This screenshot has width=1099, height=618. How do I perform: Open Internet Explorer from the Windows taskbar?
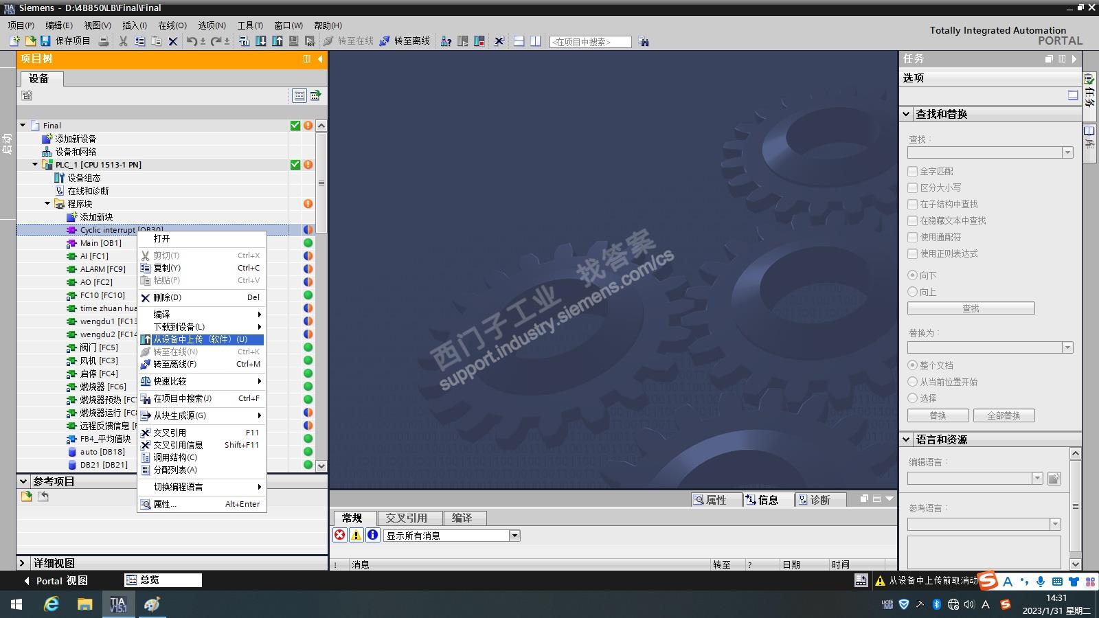(52, 604)
